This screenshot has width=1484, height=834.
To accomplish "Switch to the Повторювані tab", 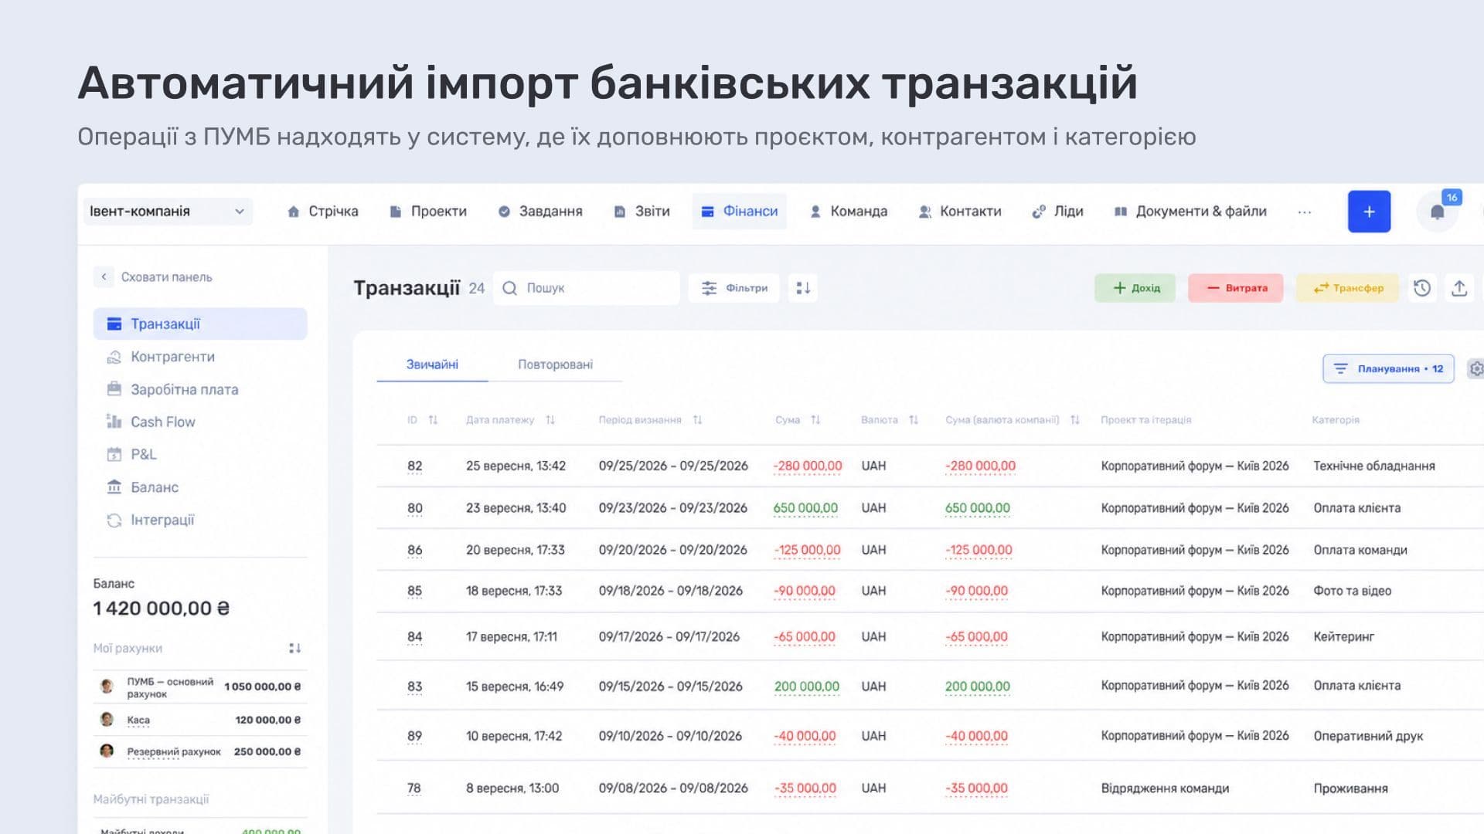I will tap(555, 364).
